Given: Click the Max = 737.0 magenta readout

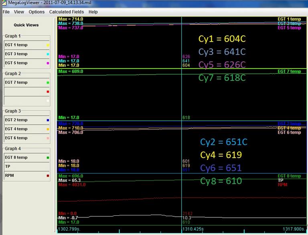Looking at the screenshot, I should point(71,28).
